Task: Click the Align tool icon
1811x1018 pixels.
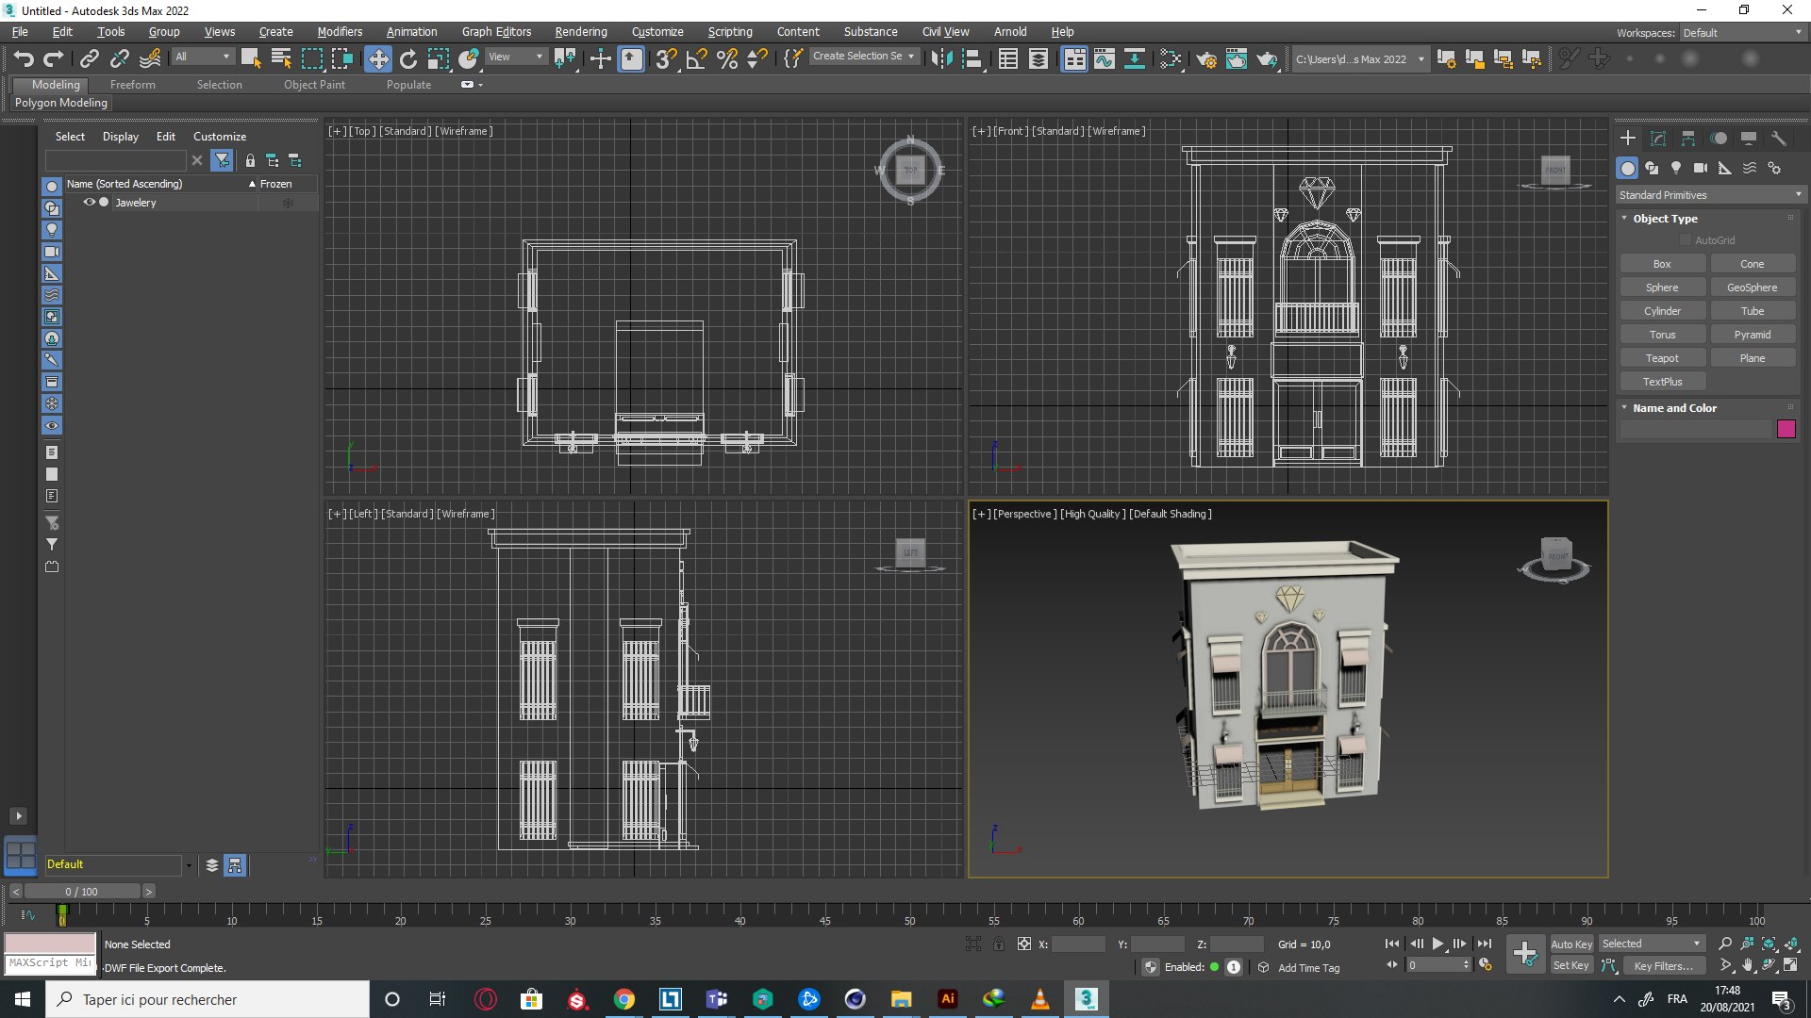Action: (972, 58)
